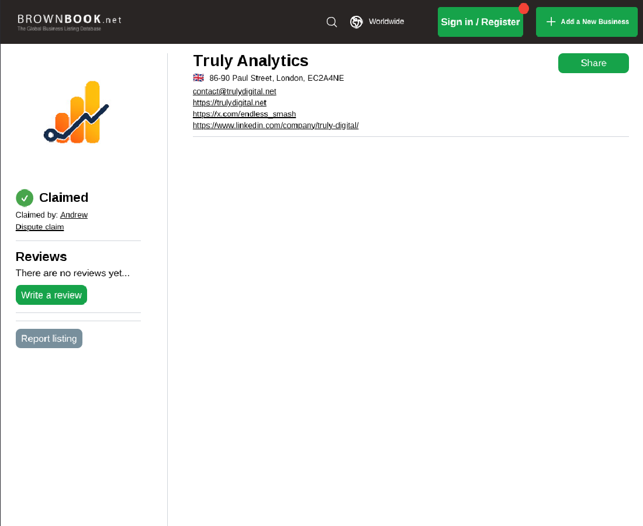Viewport: 643px width, 526px height.
Task: Click the red notification dot
Action: coord(524,8)
